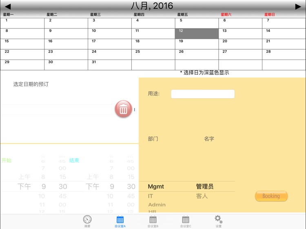Image resolution: width=306 pixels, height=229 pixels.
Task: Select highlighted August 12 cell
Action: click(197, 33)
